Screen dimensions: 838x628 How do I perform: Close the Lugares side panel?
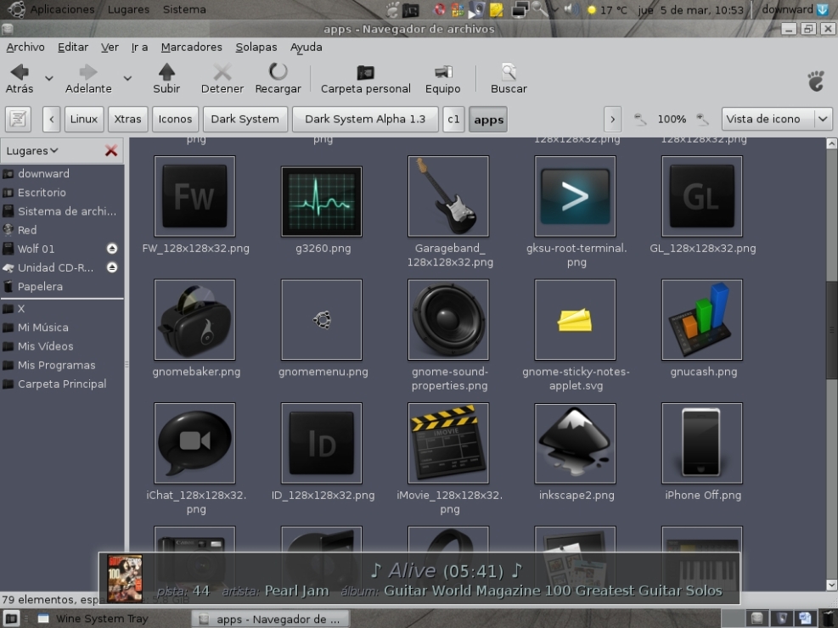click(111, 151)
